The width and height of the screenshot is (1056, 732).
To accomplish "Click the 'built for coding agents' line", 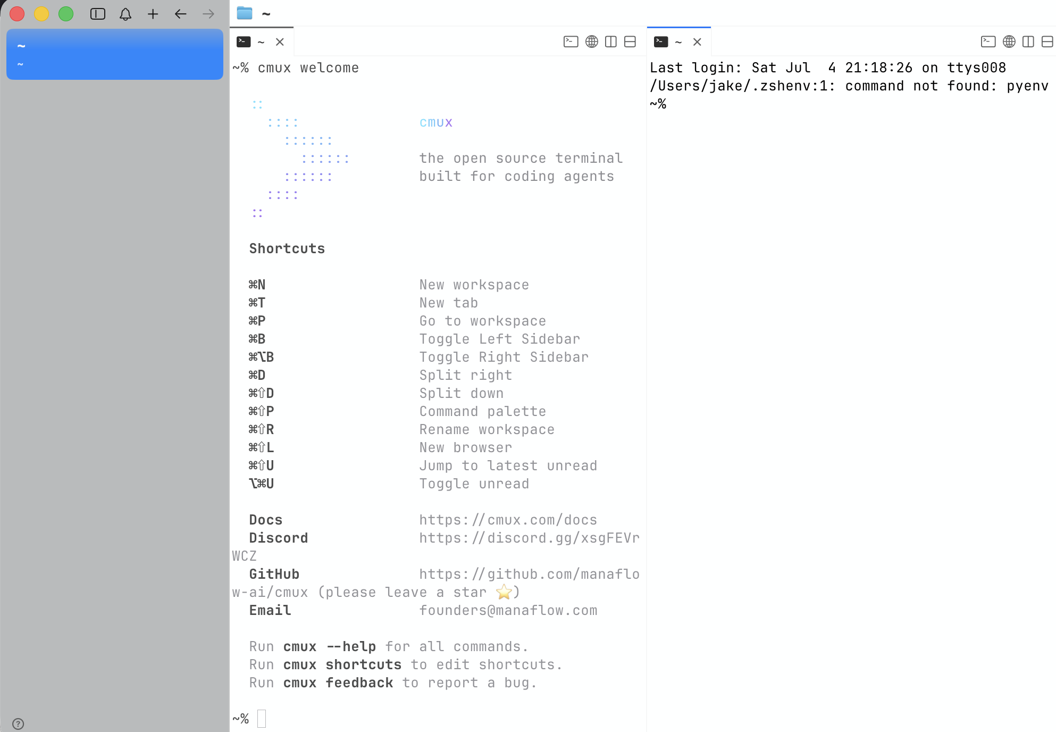I will click(x=517, y=176).
